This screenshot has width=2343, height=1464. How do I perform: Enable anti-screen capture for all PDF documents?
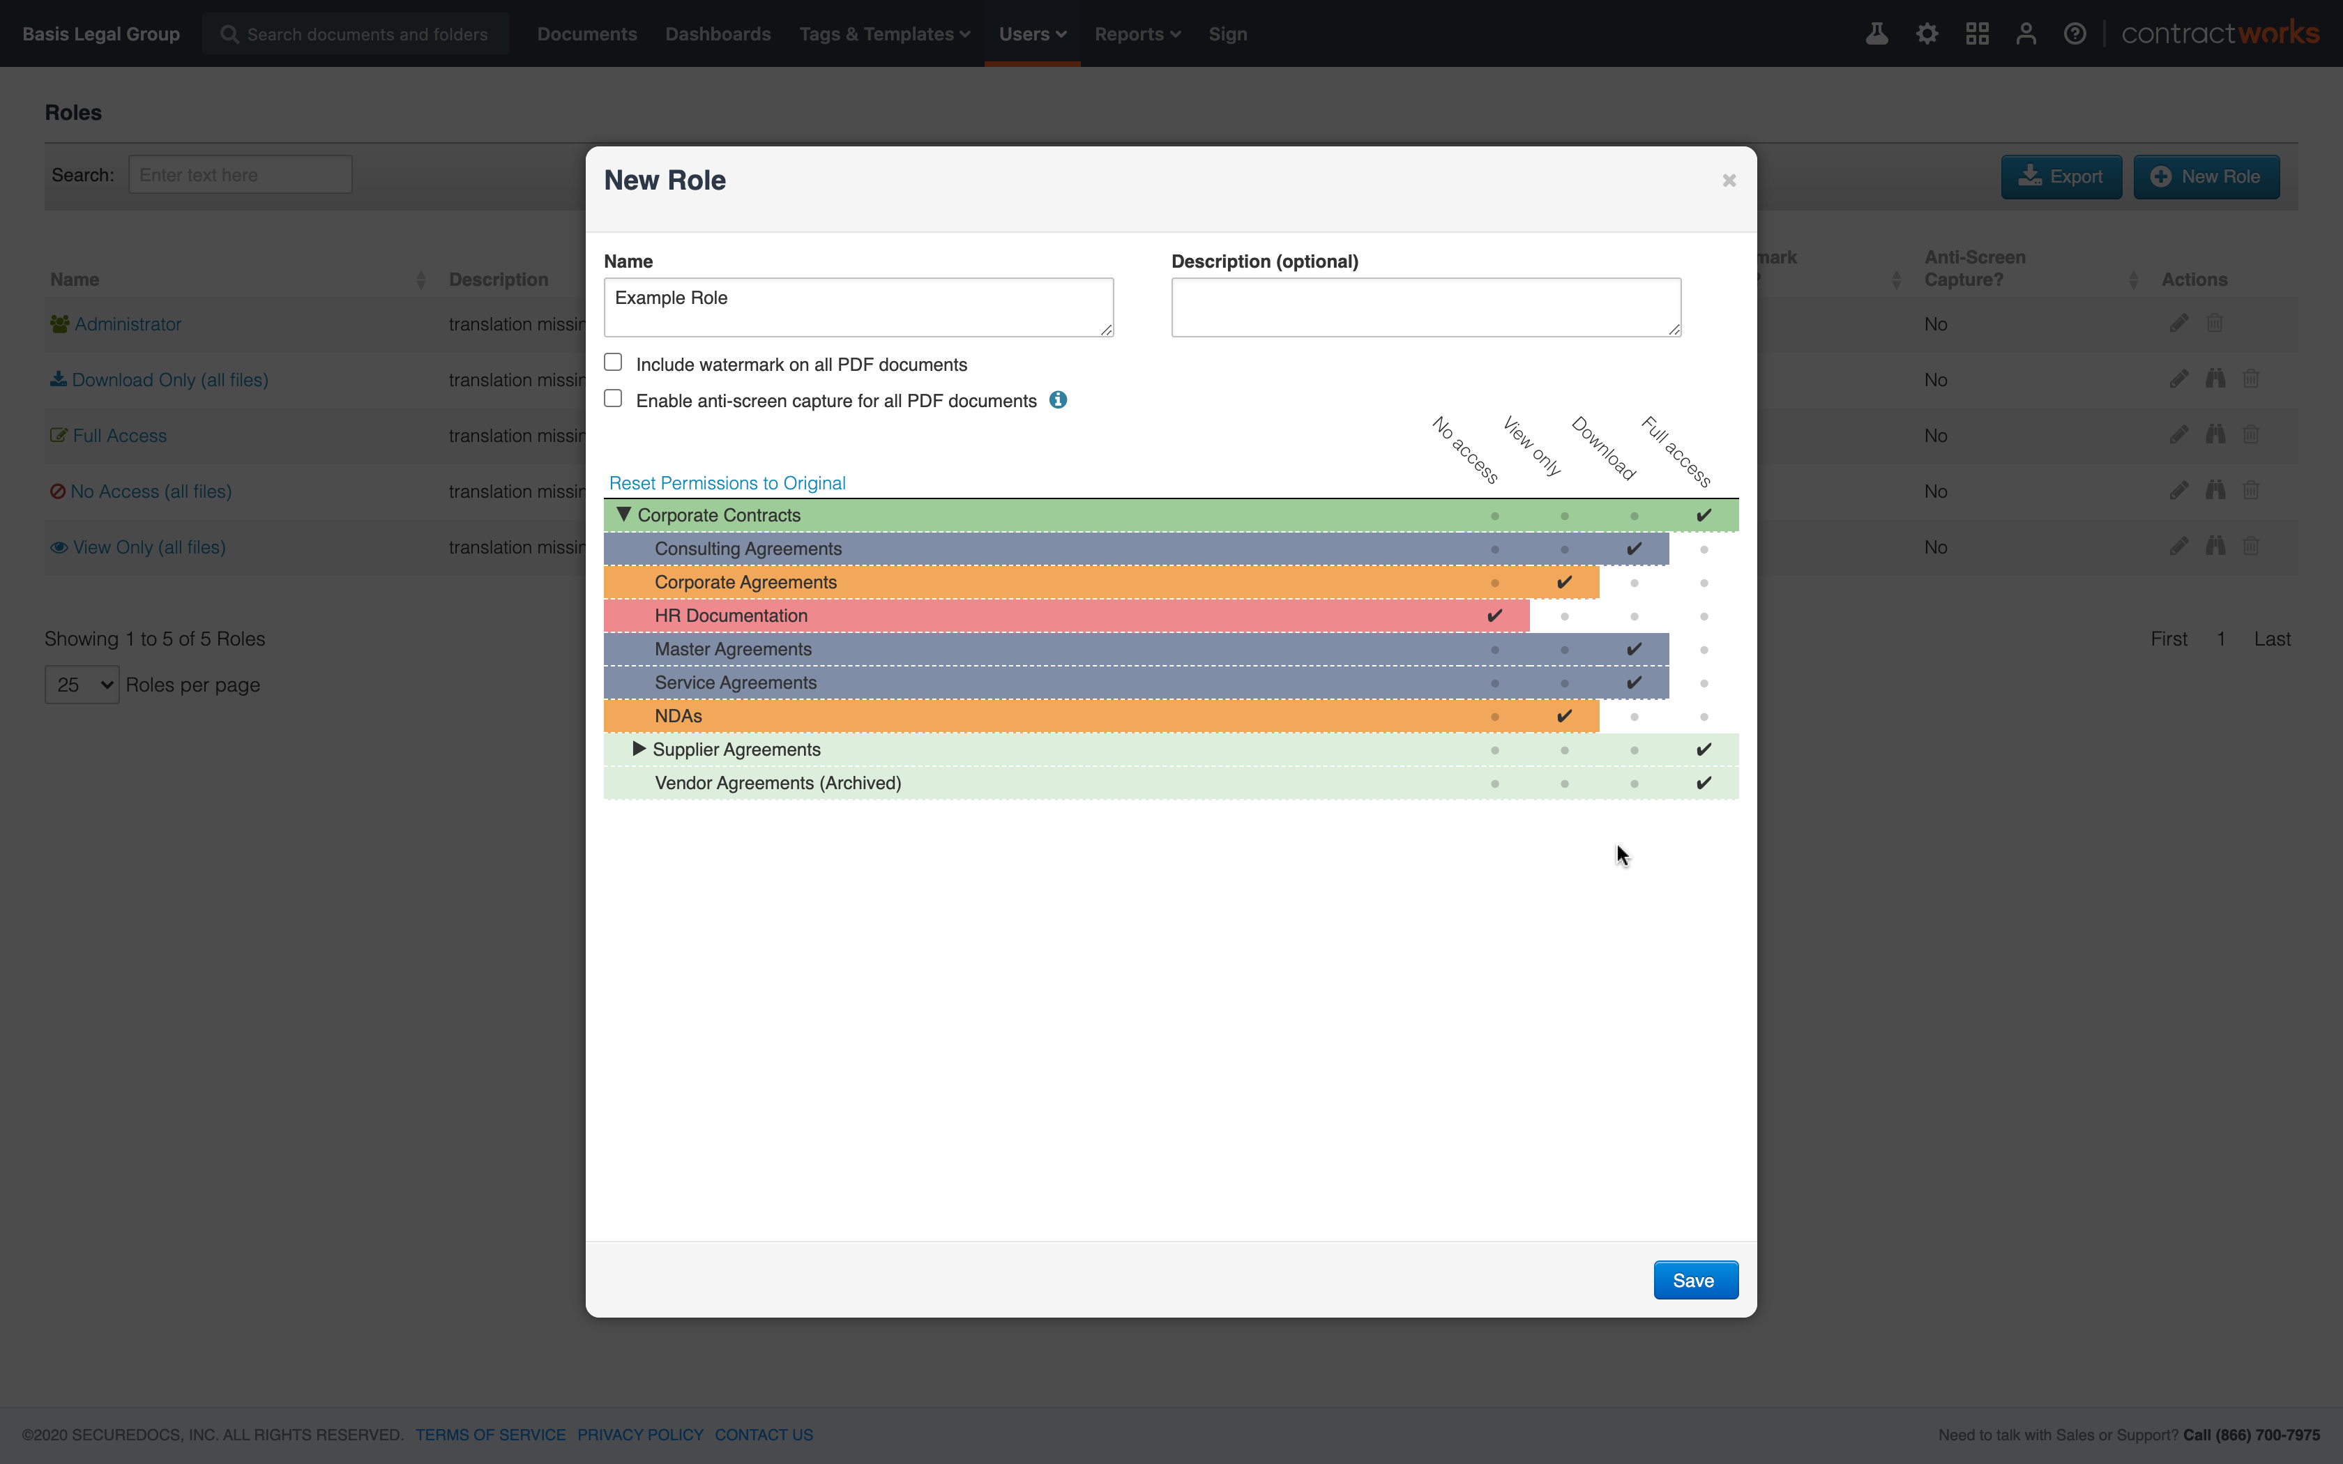pyautogui.click(x=613, y=397)
